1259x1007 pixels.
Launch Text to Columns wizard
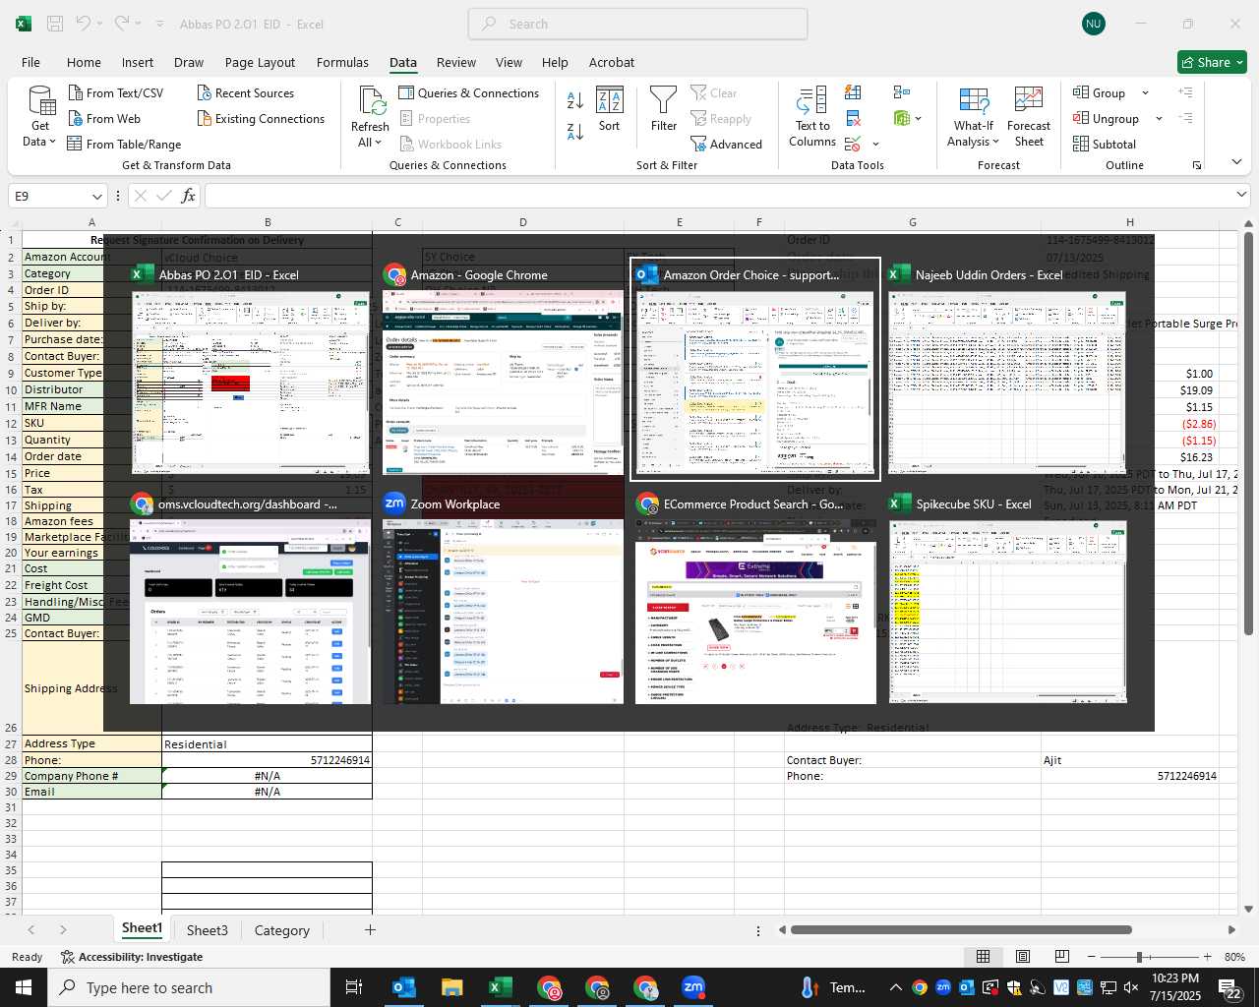click(x=812, y=117)
